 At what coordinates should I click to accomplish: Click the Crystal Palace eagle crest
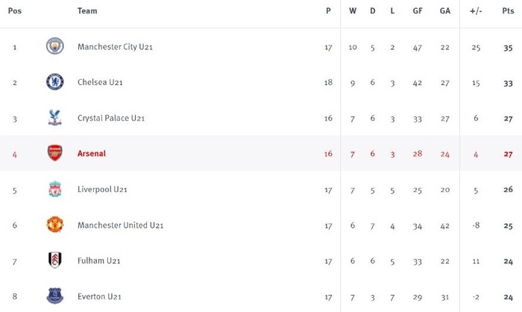click(x=55, y=117)
